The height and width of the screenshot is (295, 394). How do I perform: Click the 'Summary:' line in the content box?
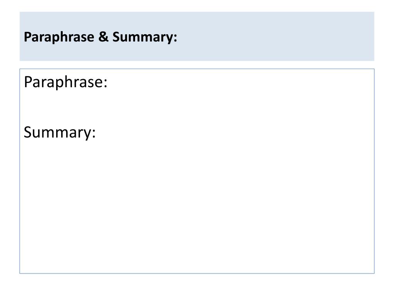point(60,132)
